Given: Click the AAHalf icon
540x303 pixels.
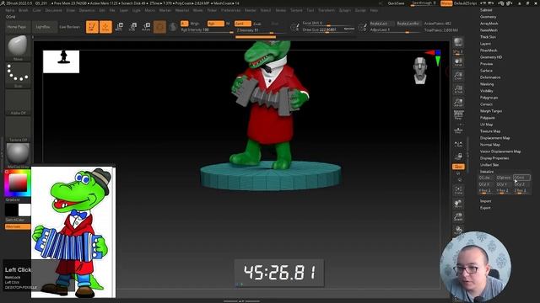Looking at the screenshot, I should point(458,103).
